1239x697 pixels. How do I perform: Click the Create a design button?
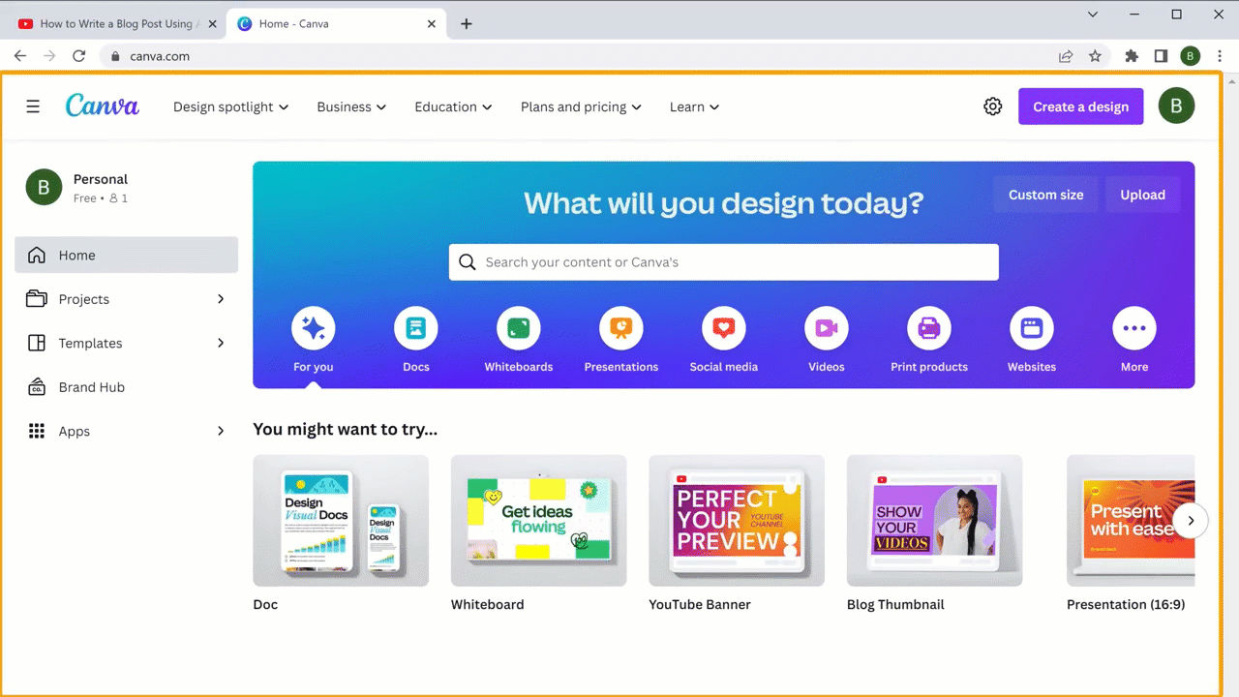point(1080,106)
